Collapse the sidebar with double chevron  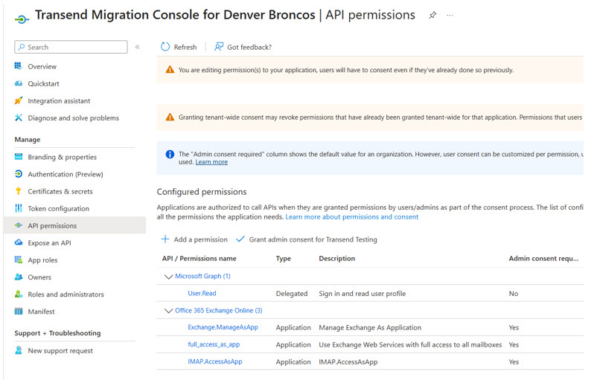(138, 47)
